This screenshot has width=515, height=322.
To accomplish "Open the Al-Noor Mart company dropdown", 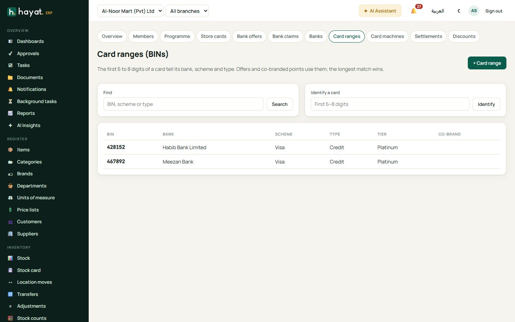I will tap(130, 11).
